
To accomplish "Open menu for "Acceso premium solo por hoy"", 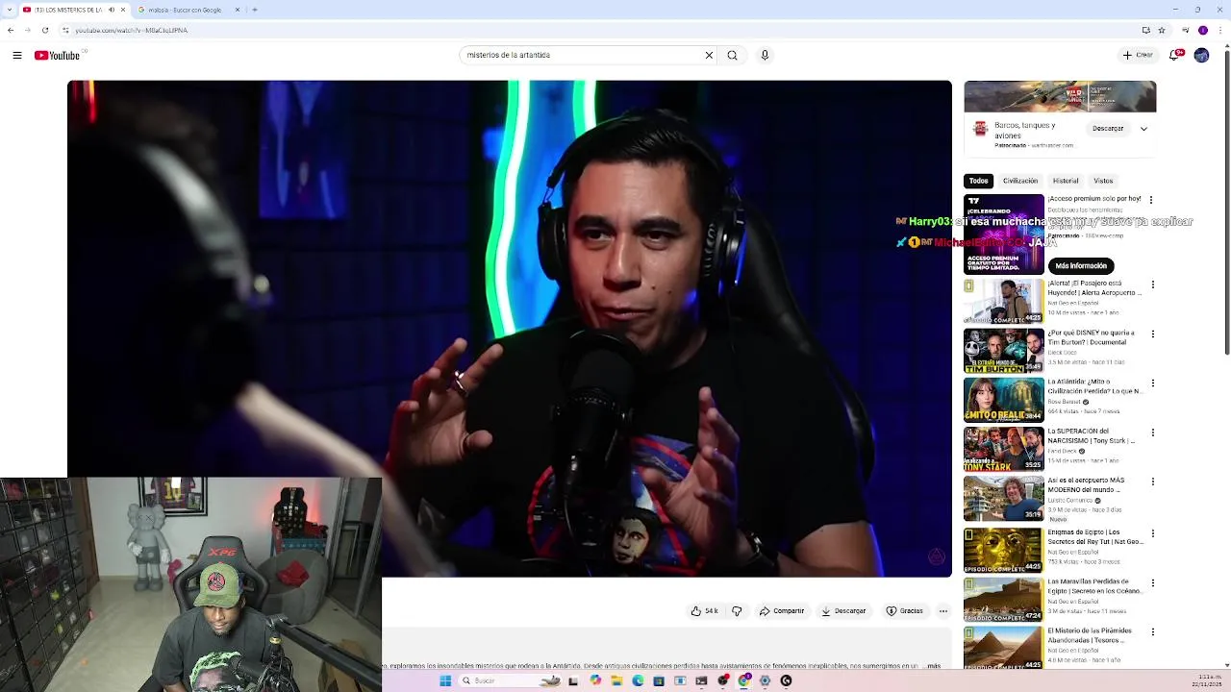I will click(x=1151, y=200).
